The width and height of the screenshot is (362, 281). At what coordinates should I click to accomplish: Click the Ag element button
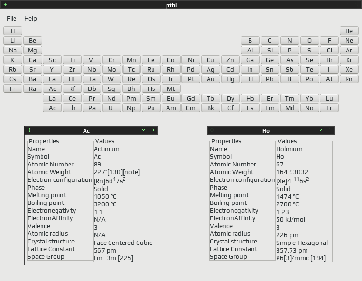click(210, 69)
